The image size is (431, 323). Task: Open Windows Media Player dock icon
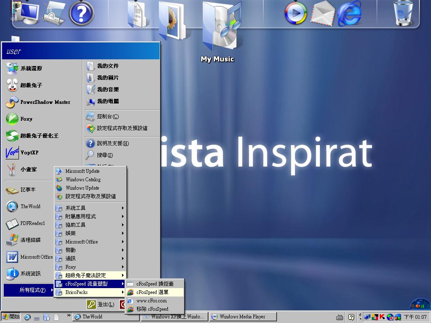(295, 13)
